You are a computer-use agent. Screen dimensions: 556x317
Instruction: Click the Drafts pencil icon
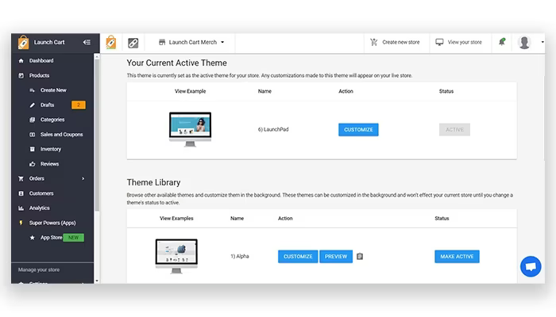(x=33, y=105)
